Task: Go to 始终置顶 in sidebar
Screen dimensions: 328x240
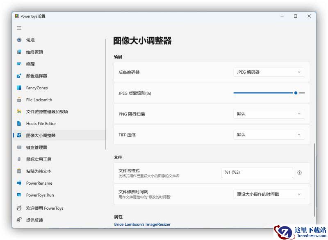Action: click(60, 52)
